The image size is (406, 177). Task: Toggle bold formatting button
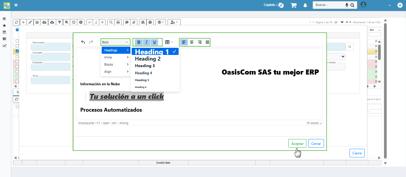point(139,42)
